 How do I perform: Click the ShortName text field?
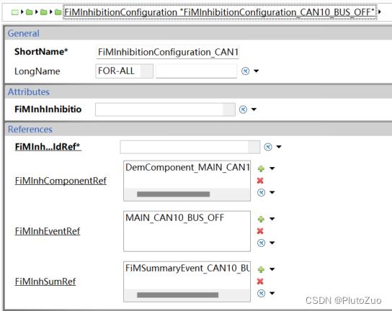167,52
